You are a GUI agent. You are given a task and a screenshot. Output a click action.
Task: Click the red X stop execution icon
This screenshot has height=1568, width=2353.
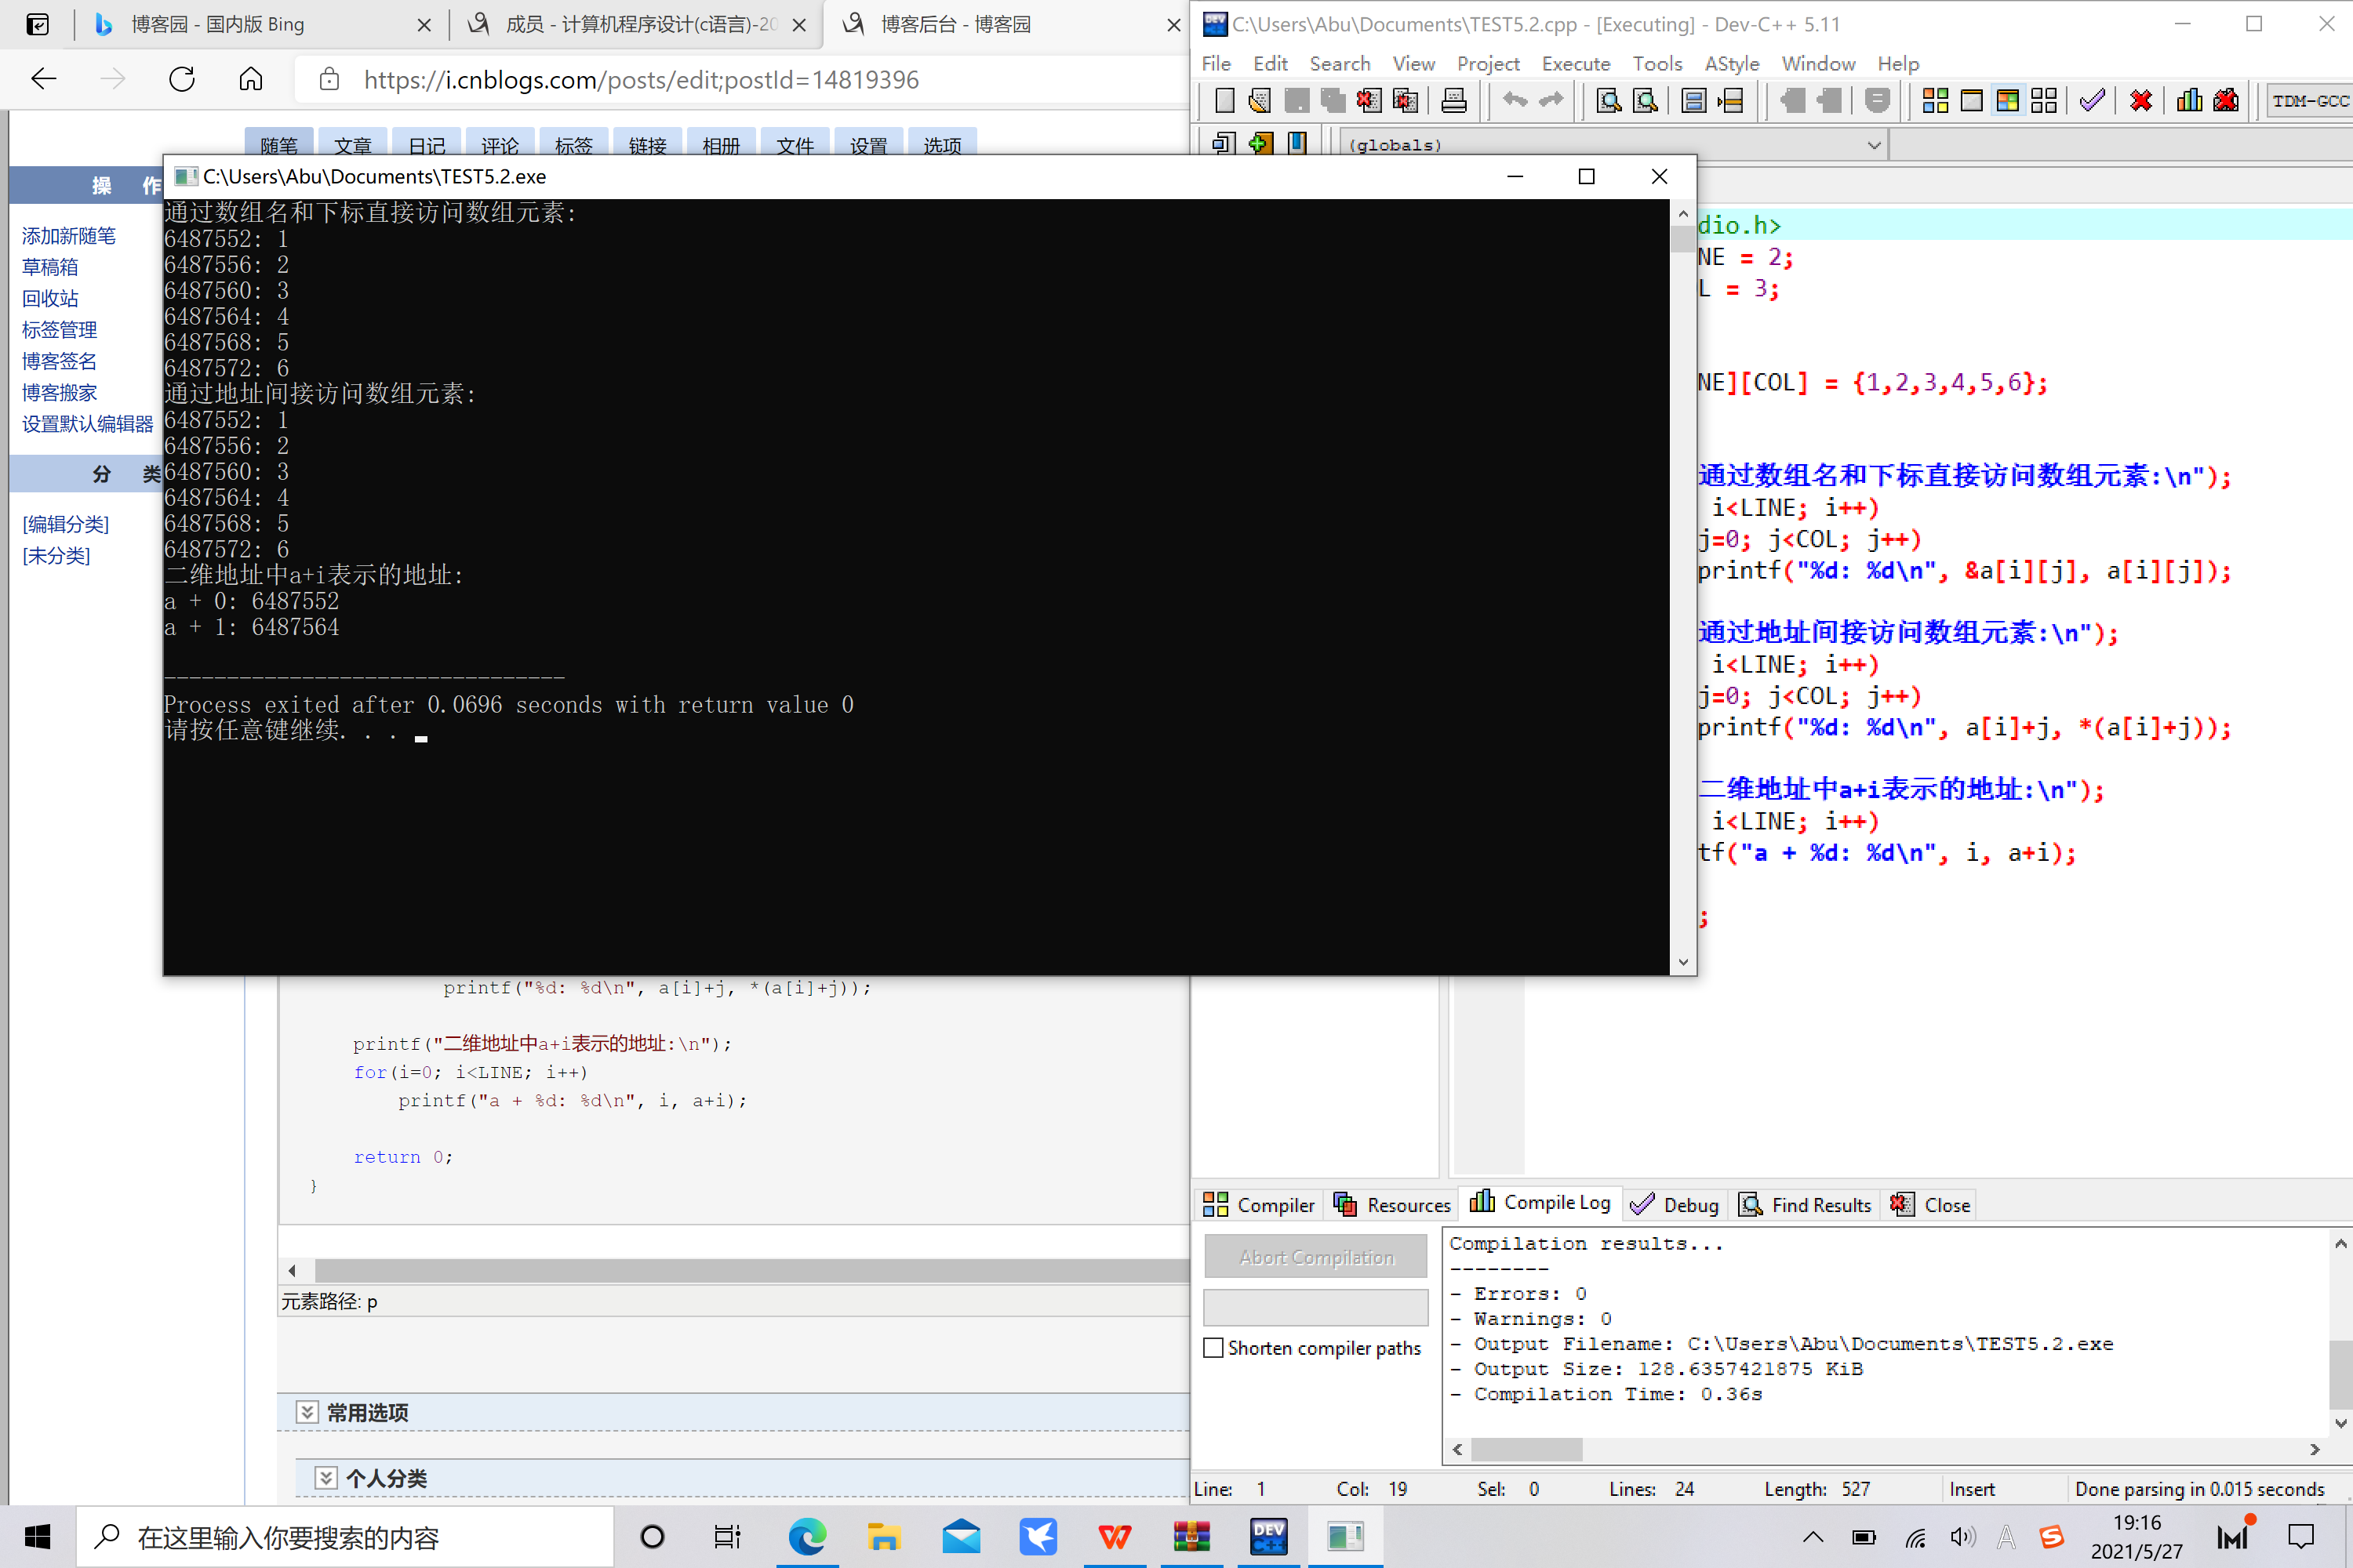pos(2141,101)
